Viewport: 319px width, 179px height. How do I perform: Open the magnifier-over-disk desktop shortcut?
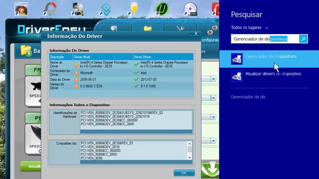[78, 9]
